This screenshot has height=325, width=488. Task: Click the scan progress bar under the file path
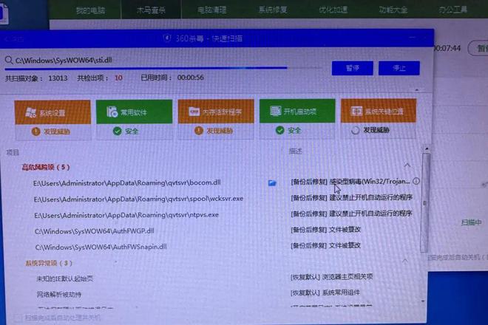point(163,67)
